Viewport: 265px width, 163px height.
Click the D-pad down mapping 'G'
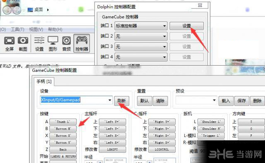point(251,129)
